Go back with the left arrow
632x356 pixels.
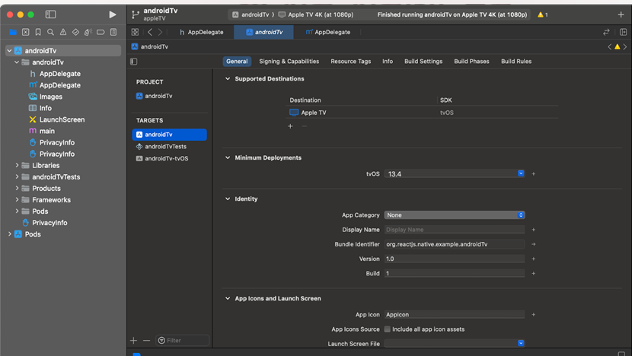(x=150, y=32)
